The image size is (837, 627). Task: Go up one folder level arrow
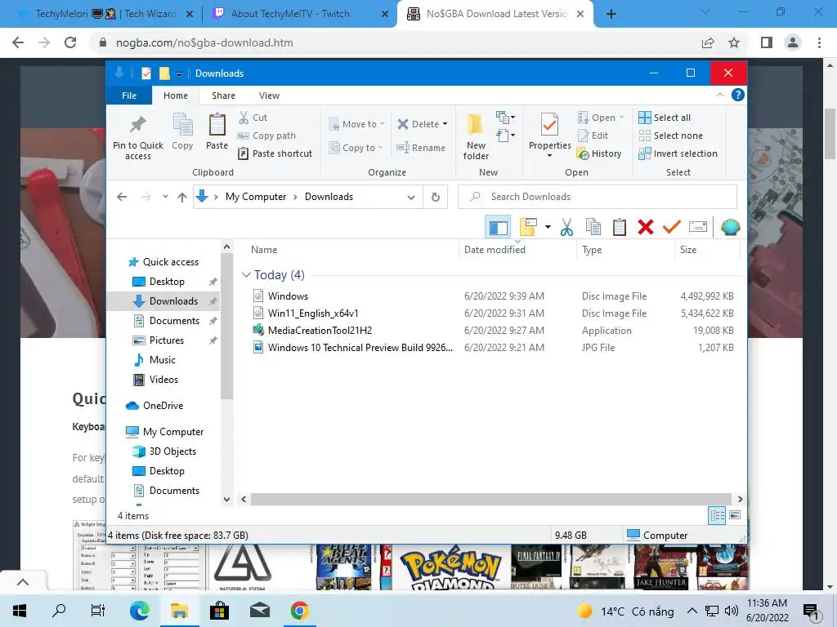click(x=182, y=198)
